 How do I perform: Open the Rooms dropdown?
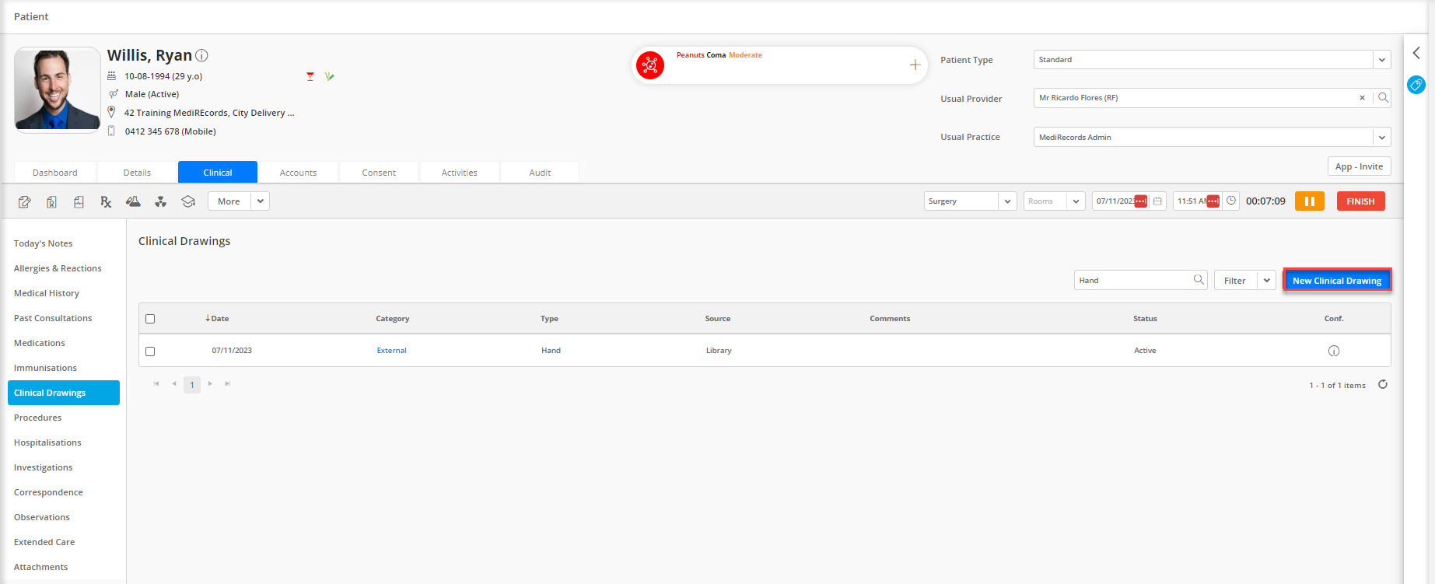(1076, 201)
